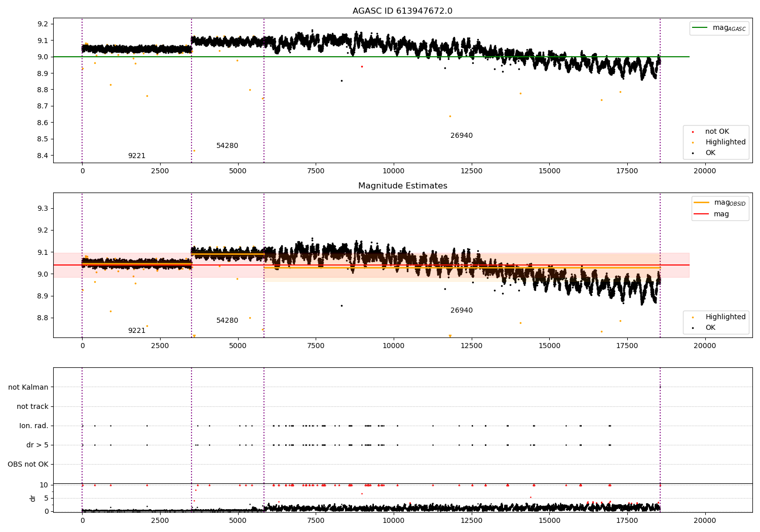
Task: Click the '15000' x-tick under the middle plot
Action: click(x=549, y=346)
